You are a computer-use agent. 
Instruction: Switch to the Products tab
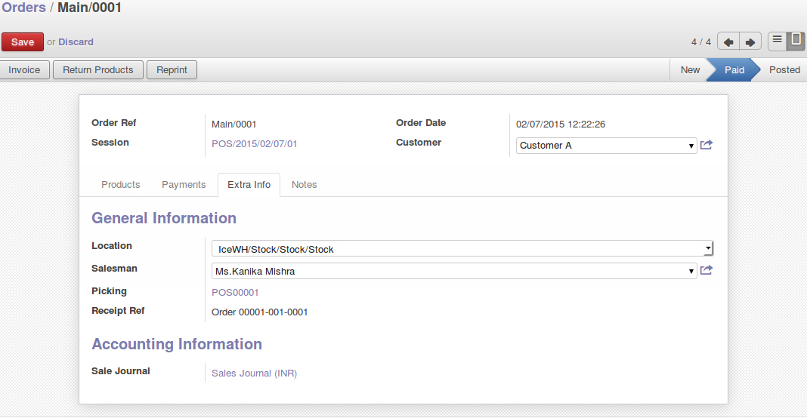[120, 185]
